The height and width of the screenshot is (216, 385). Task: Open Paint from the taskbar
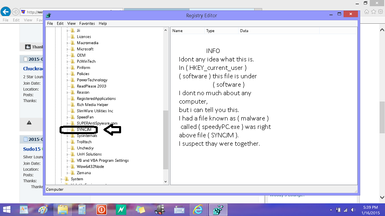pyautogui.click(x=43, y=210)
